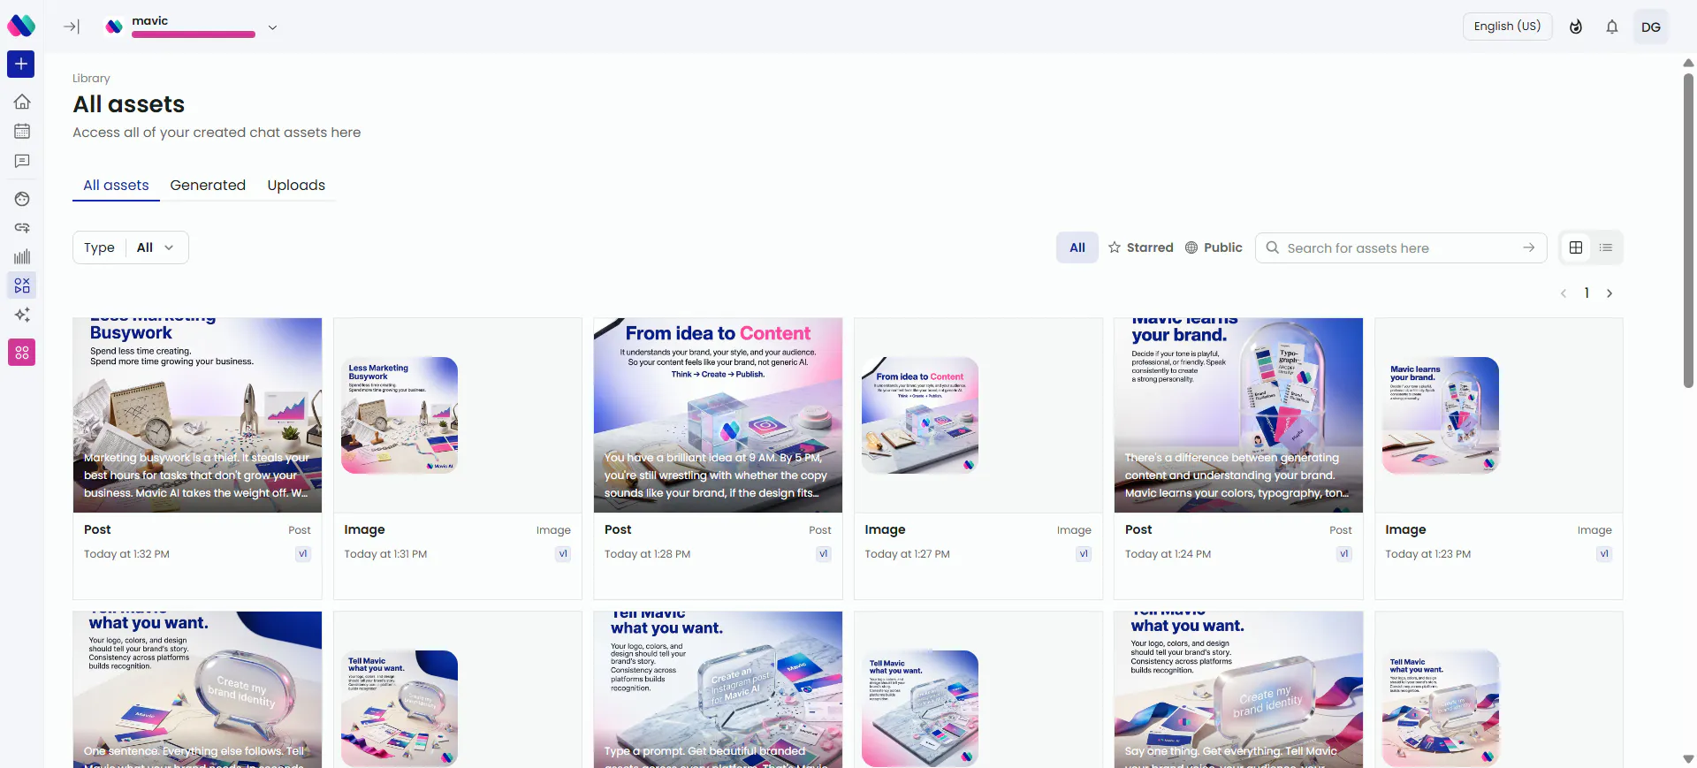This screenshot has height=768, width=1697.
Task: Open the chat message icon in the sidebar
Action: (x=22, y=161)
